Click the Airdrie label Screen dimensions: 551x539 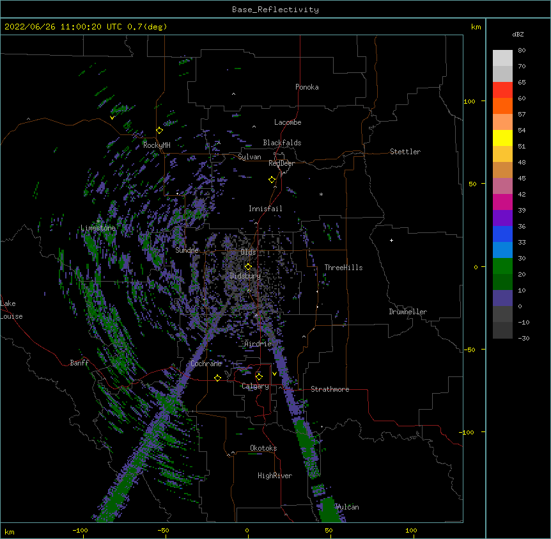click(x=258, y=344)
